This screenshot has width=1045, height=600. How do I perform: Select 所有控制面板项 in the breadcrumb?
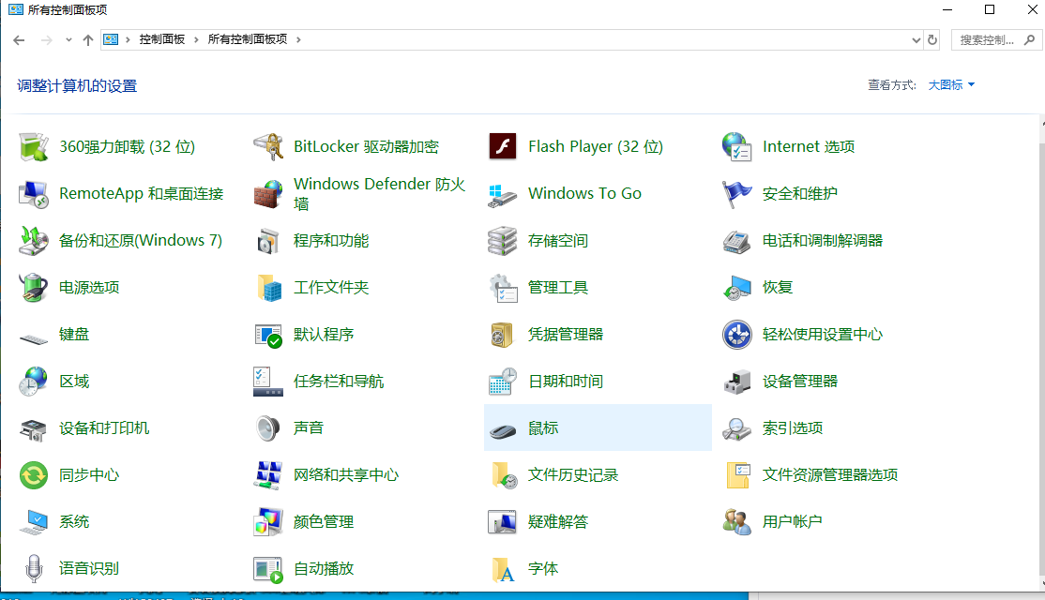[x=247, y=40]
